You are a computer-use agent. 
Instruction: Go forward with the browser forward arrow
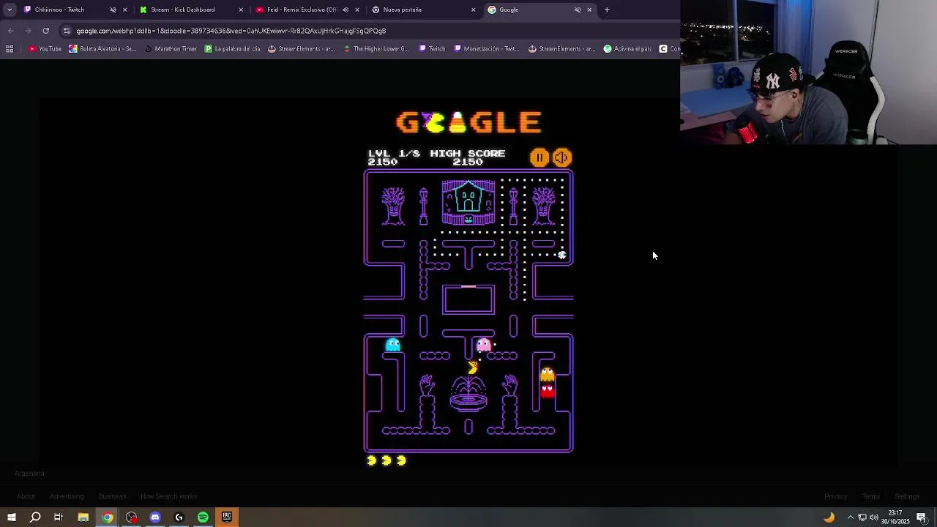point(28,31)
